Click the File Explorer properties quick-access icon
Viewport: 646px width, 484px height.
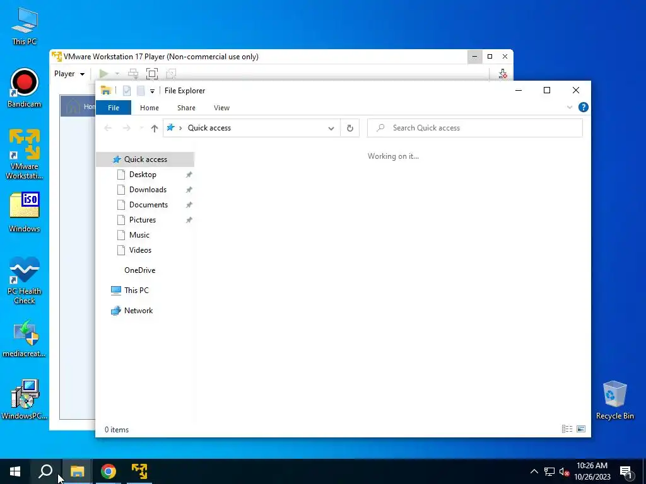(127, 91)
